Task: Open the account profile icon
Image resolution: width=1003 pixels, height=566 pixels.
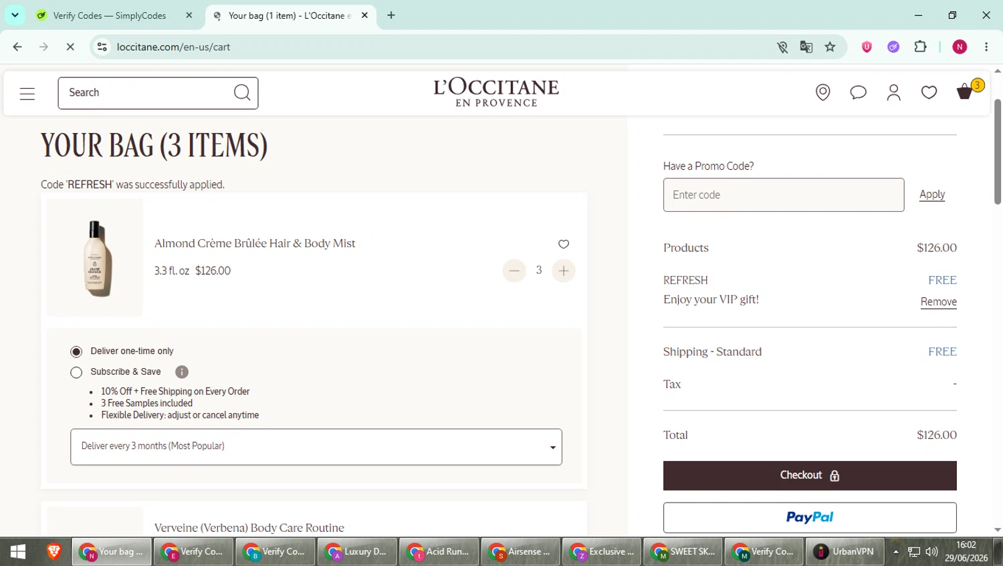Action: pyautogui.click(x=894, y=92)
